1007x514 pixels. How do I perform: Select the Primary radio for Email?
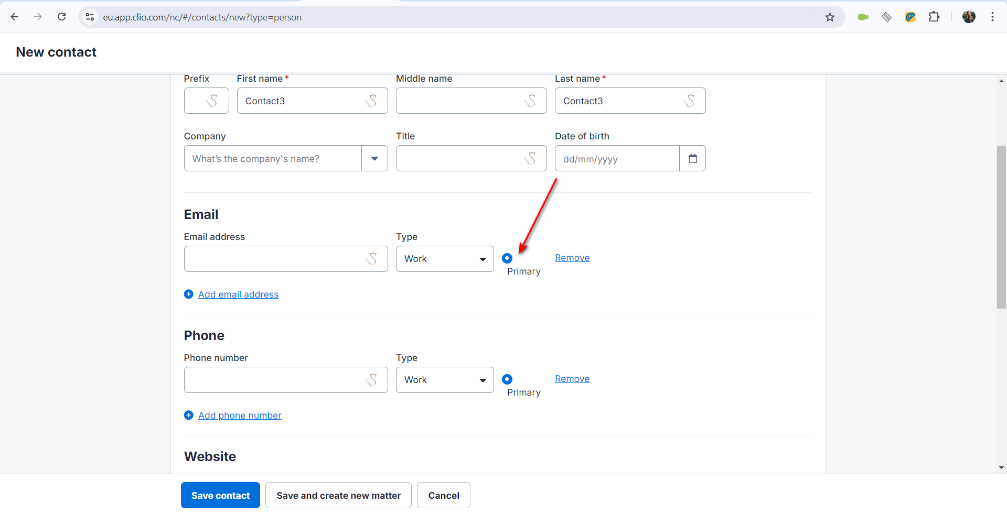(507, 258)
